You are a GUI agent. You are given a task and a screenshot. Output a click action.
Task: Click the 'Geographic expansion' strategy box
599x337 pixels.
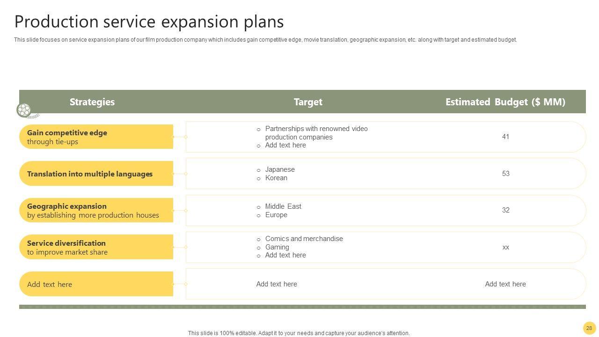96,211
